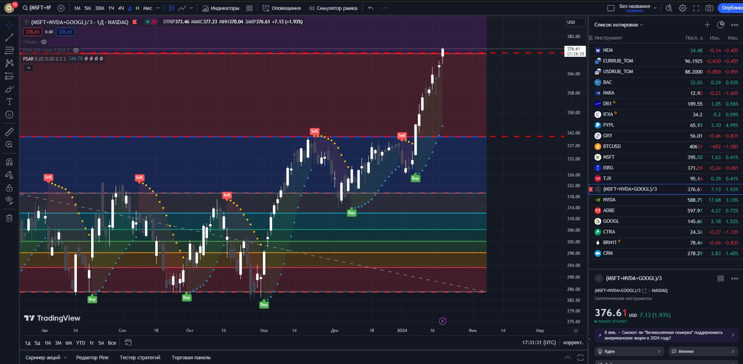Click the lightning events icon on the time axis
The image size is (743, 364).
coord(443,321)
